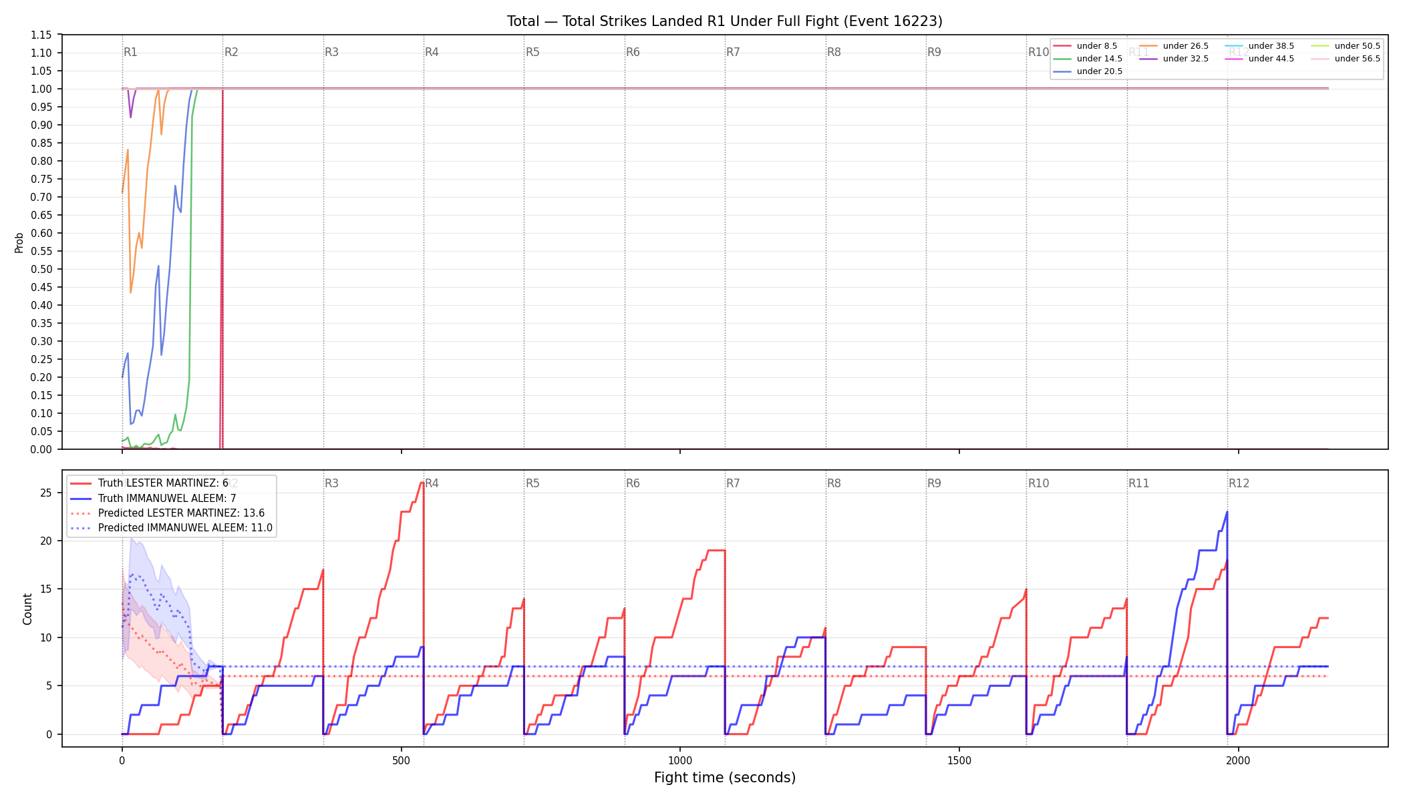This screenshot has width=1403, height=801.
Task: Click R9 round label in the count chart
Action: pos(934,483)
